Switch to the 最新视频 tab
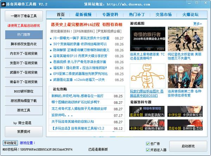Image resolution: width=211 pixels, height=156 pixels. tap(83, 15)
